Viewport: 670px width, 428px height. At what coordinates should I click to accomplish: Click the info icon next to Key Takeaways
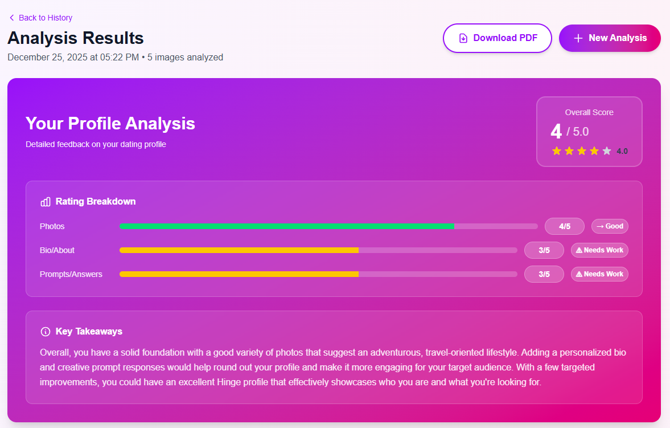click(45, 331)
